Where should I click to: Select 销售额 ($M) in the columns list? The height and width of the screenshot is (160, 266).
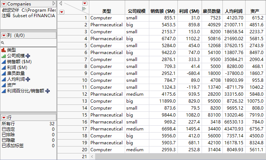[x=19, y=62]
